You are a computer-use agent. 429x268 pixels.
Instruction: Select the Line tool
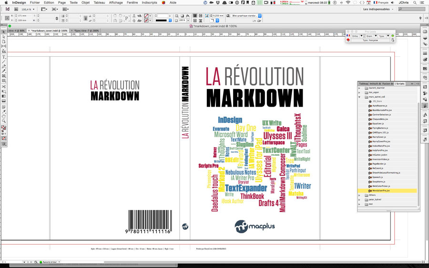point(4,62)
